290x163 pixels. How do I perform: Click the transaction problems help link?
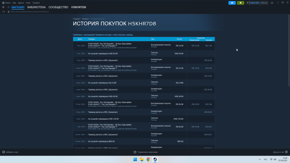(103, 35)
